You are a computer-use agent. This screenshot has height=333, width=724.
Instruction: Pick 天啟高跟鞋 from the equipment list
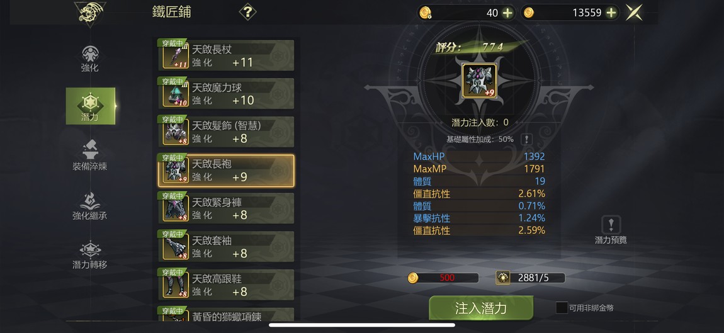226,285
